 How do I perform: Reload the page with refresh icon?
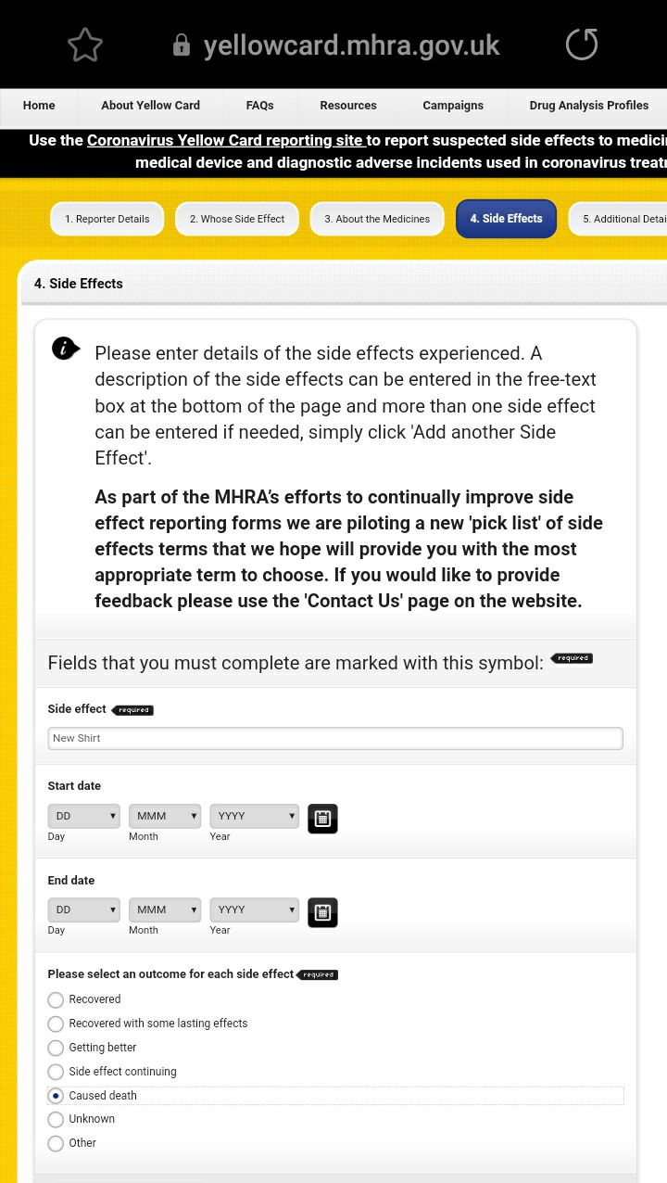(582, 45)
